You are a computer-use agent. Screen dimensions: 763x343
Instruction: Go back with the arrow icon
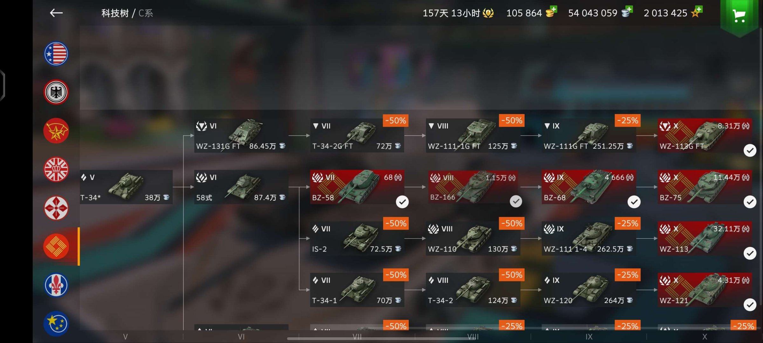[x=56, y=13]
